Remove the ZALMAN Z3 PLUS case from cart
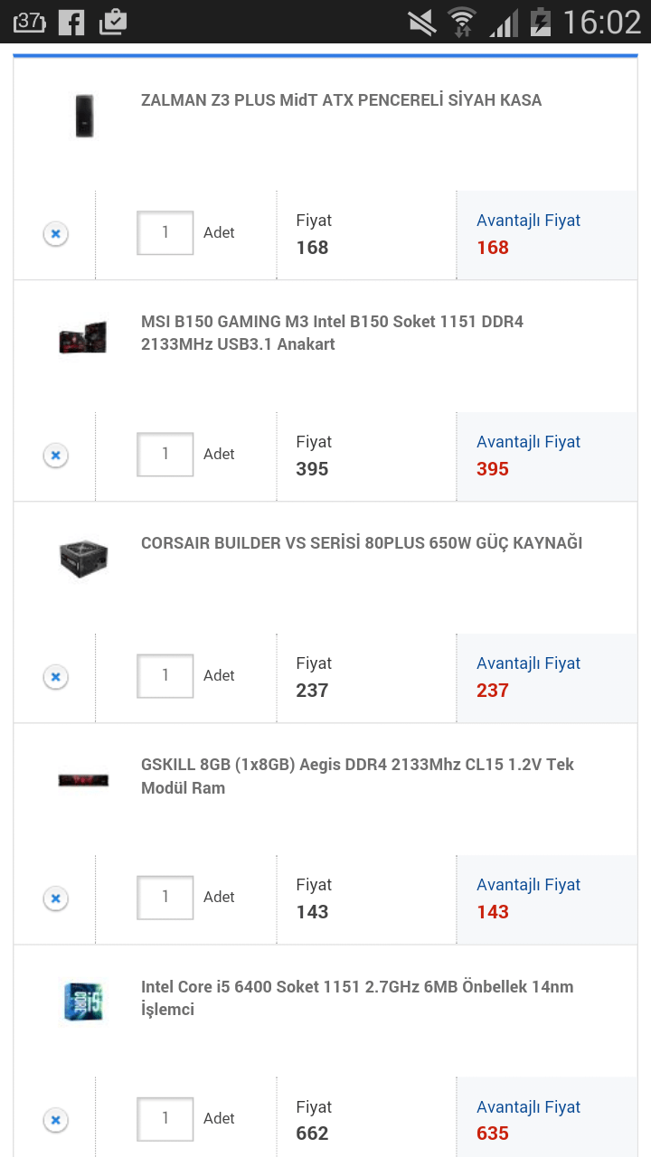Screen dimensions: 651x1157 tap(55, 233)
